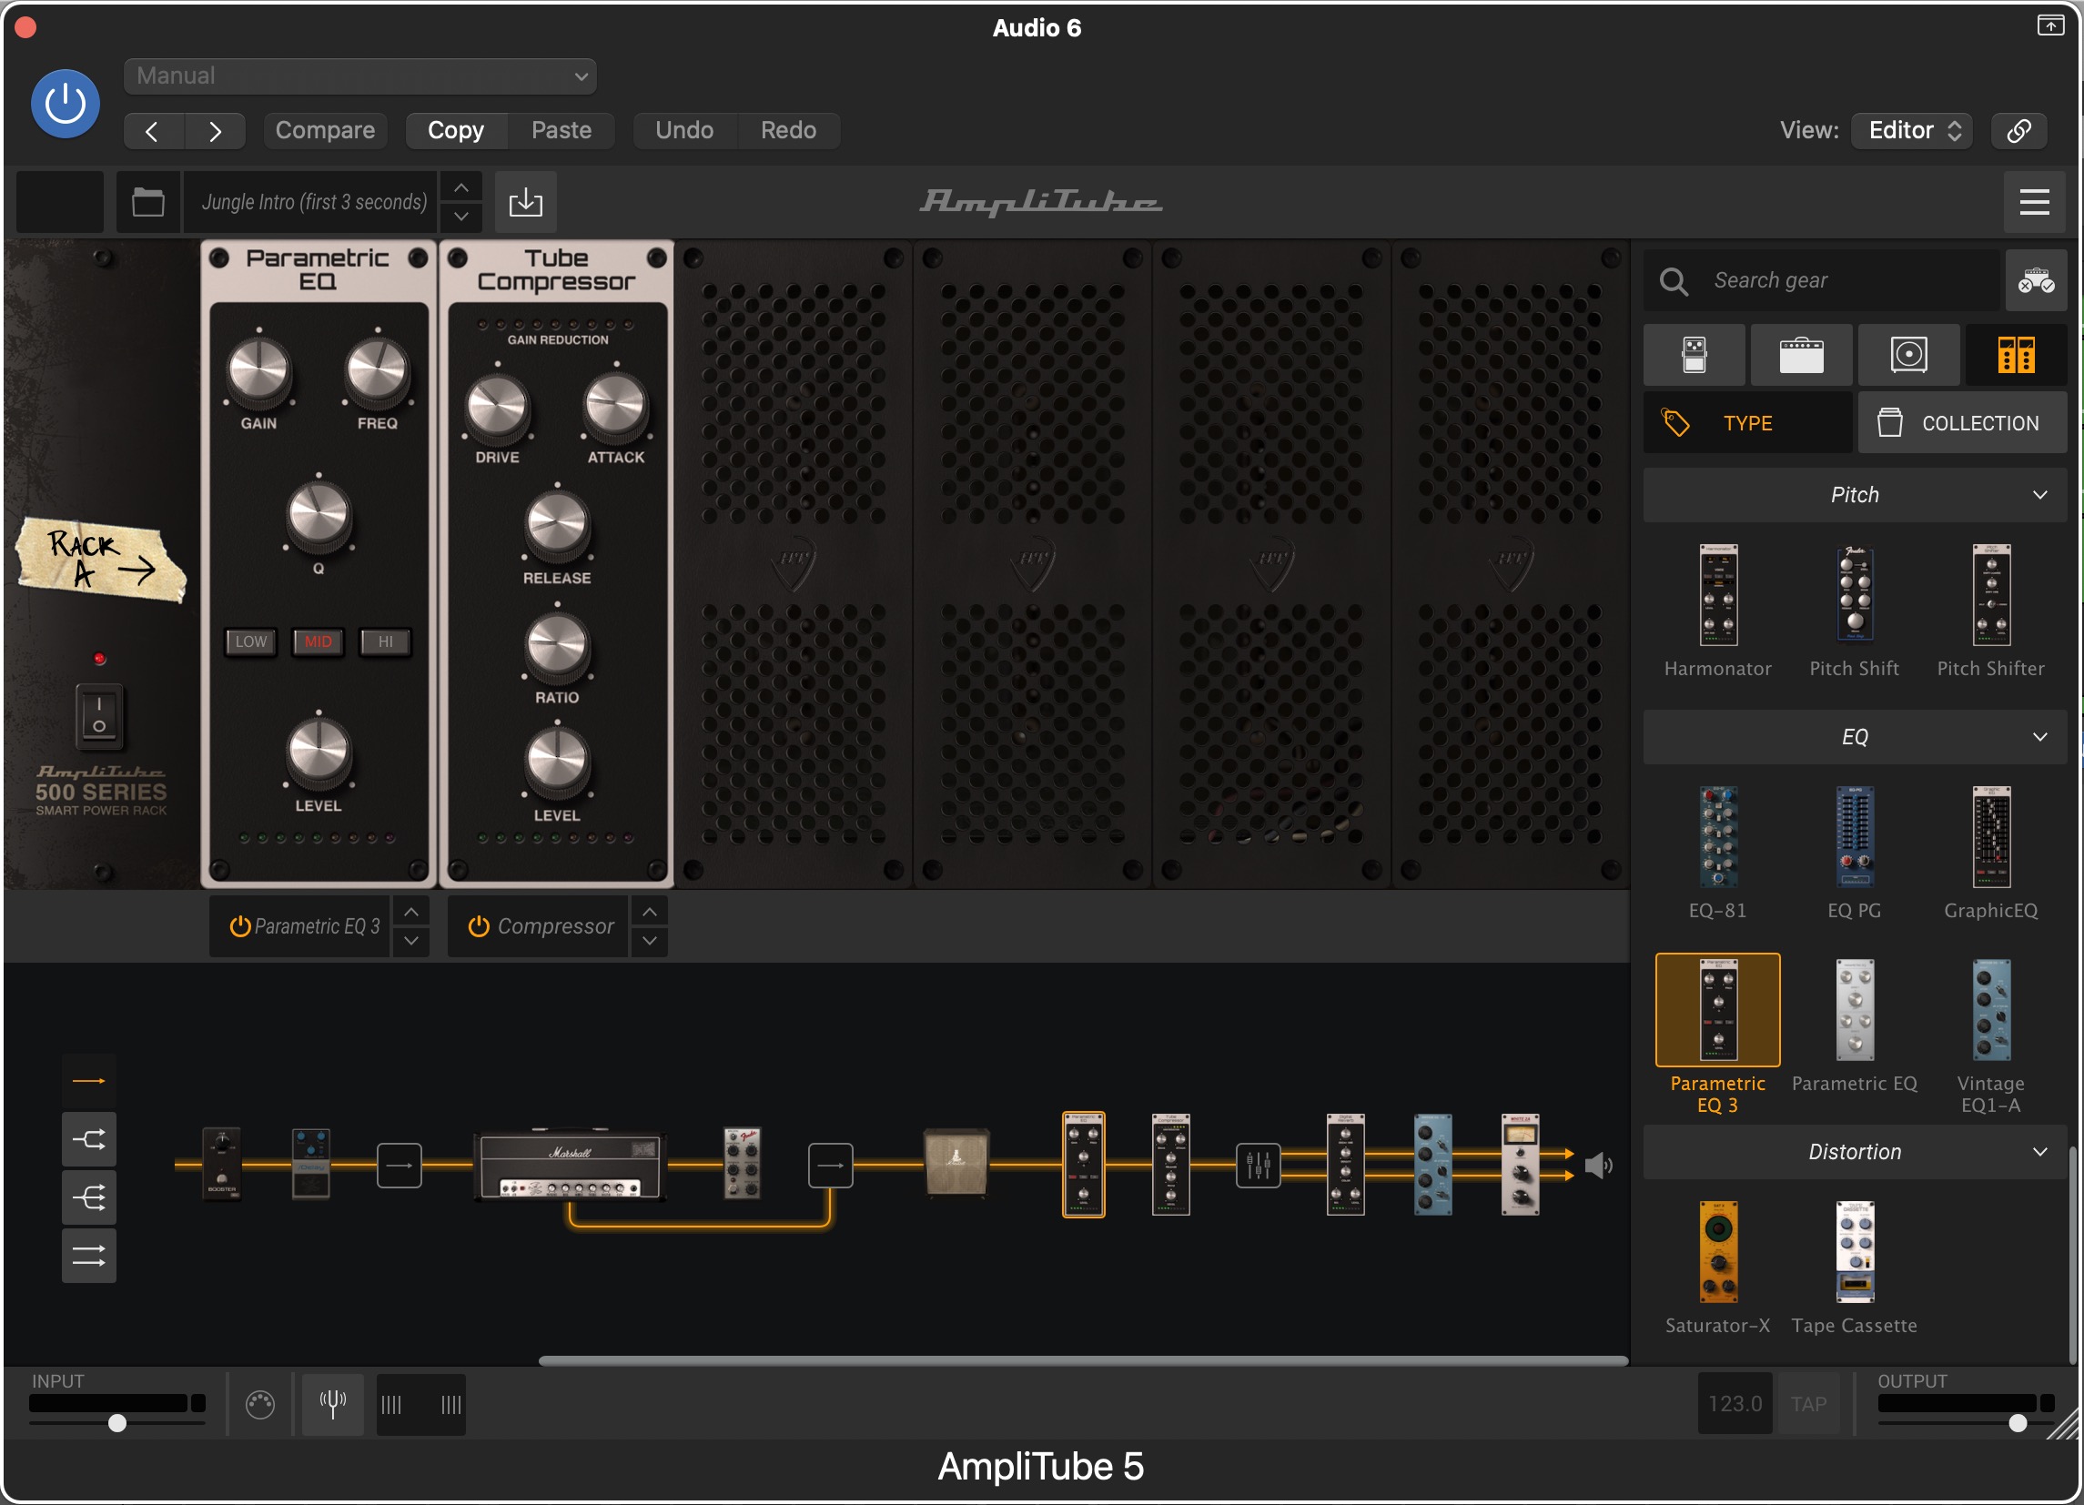The height and width of the screenshot is (1505, 2084).
Task: Open the AmpliTube hamburger menu
Action: [2033, 201]
